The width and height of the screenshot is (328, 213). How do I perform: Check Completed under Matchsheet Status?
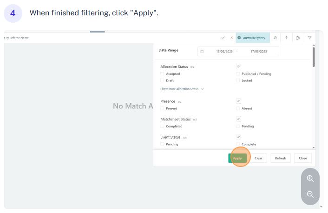click(x=162, y=126)
